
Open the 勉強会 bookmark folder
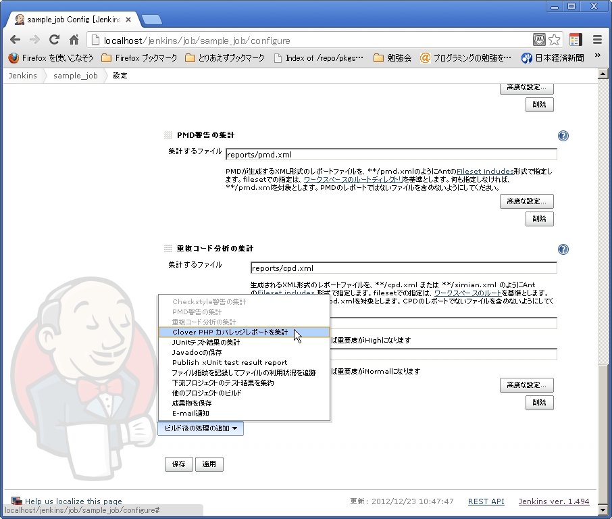point(392,58)
